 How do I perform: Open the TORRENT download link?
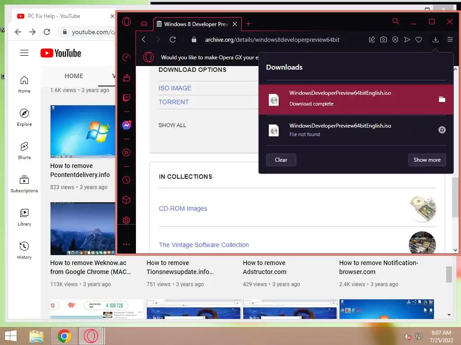pyautogui.click(x=173, y=102)
